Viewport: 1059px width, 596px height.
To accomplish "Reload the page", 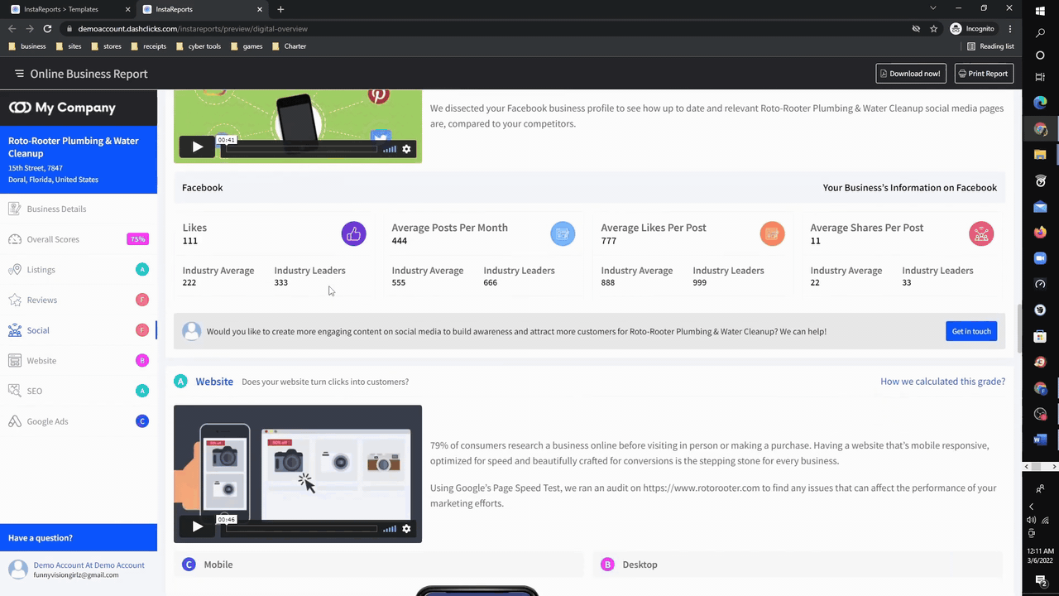I will (x=47, y=28).
